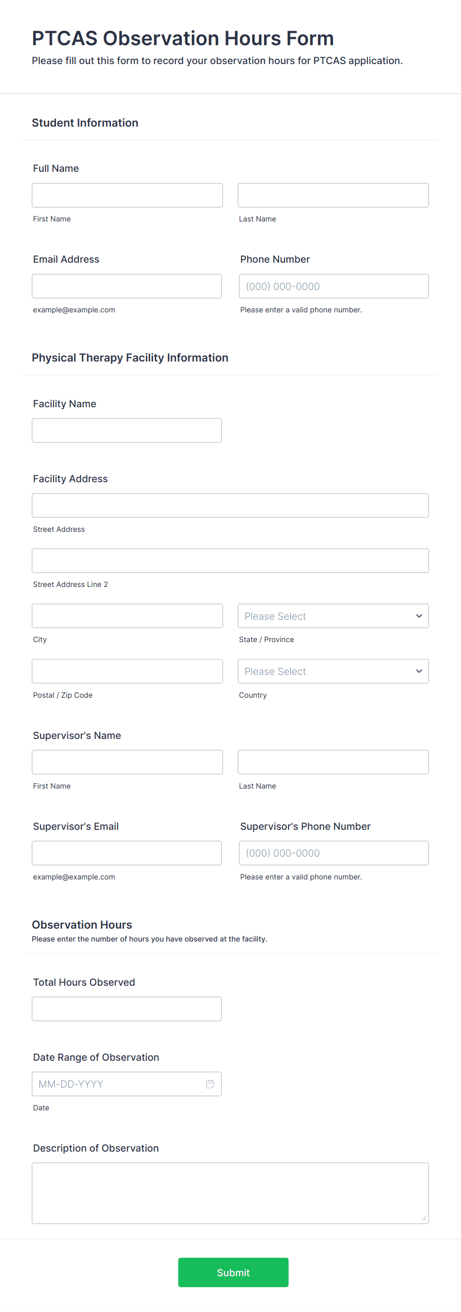Viewport: 461px width, 1312px height.
Task: Click the Supervisor's Phone Number field
Action: coord(334,853)
